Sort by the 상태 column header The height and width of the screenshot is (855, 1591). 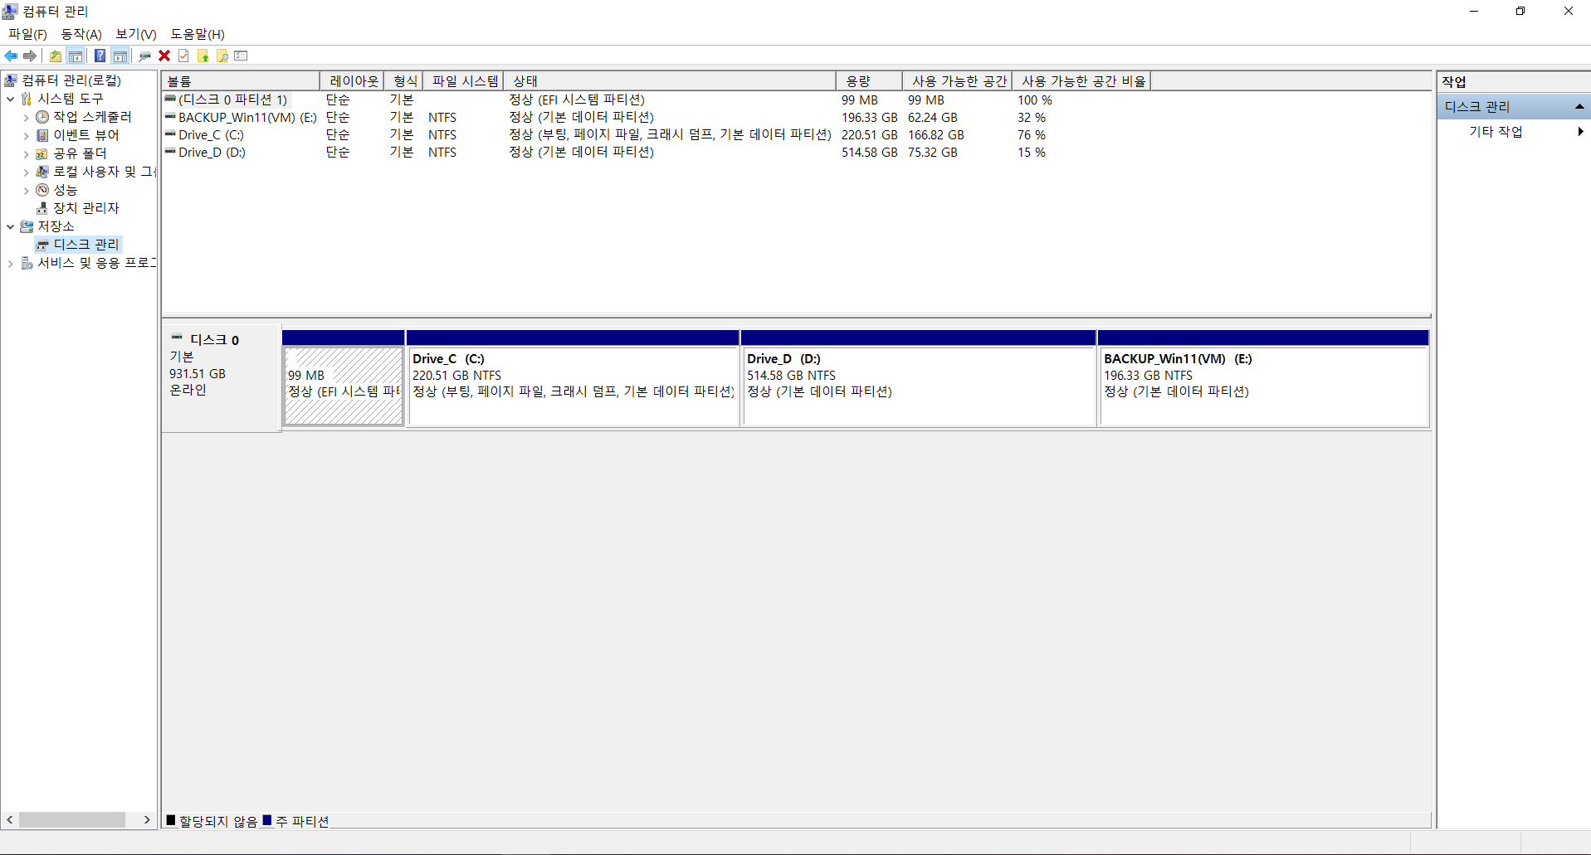[669, 80]
